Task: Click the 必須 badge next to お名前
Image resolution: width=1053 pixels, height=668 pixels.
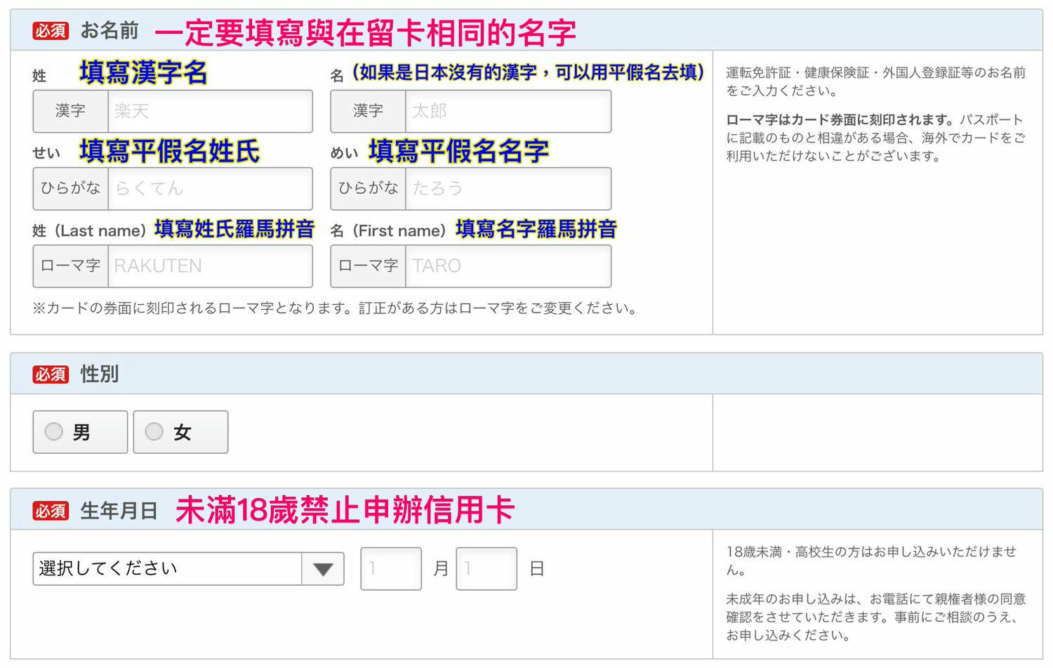Action: (51, 32)
